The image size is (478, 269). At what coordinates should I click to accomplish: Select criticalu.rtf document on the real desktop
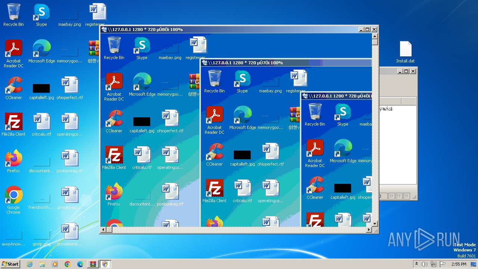point(41,125)
